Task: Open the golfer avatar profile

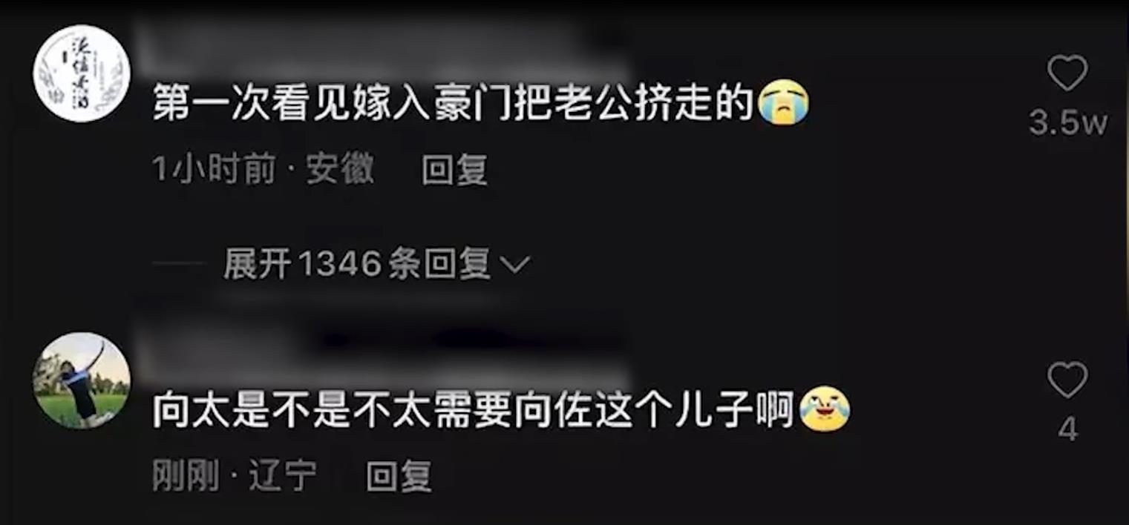Action: 82,380
